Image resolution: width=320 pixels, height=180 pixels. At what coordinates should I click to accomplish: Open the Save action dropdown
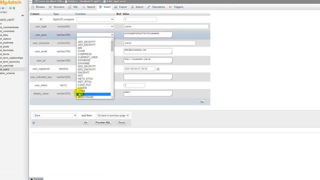[x=55, y=115]
